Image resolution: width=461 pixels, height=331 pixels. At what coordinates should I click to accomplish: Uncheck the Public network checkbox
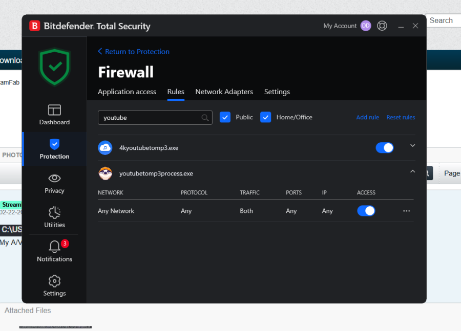coord(225,117)
